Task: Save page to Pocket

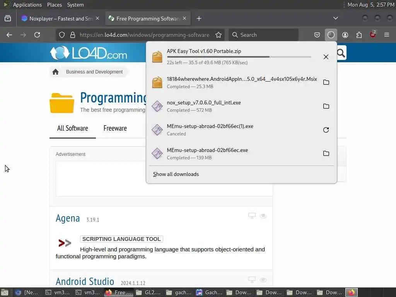Action: tap(317, 35)
